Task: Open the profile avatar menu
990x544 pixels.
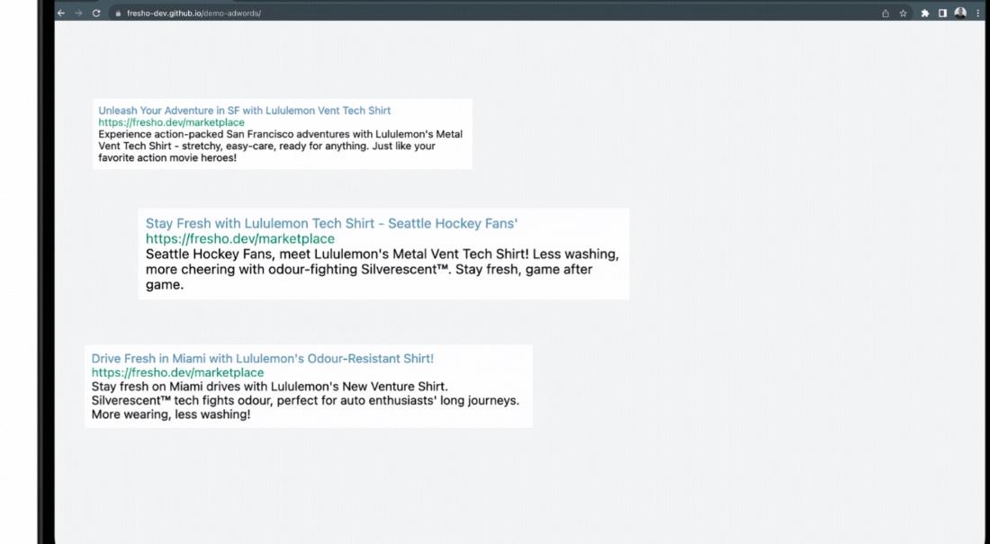Action: [x=960, y=13]
